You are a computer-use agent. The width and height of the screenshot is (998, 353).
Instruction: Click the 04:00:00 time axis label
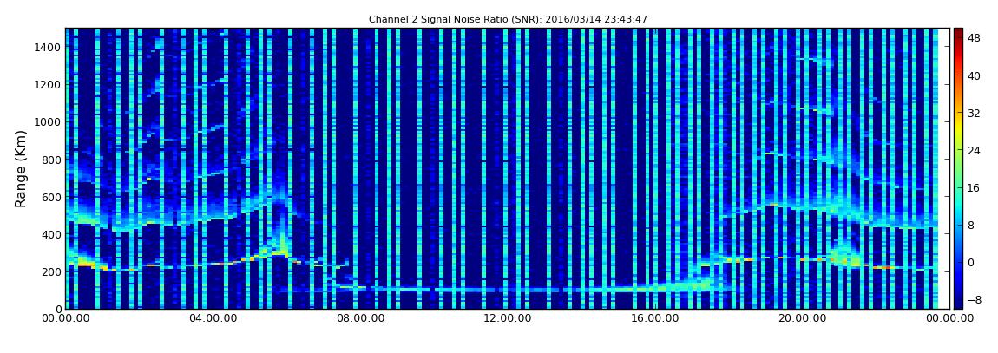(x=213, y=318)
